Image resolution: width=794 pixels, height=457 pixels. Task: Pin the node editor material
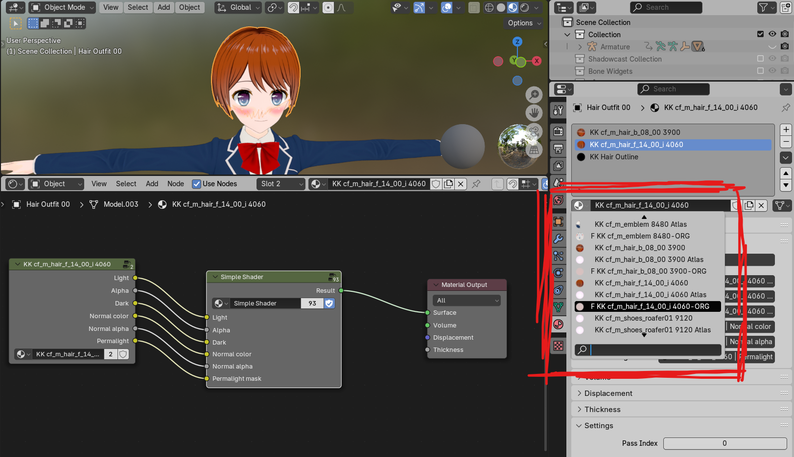point(476,184)
